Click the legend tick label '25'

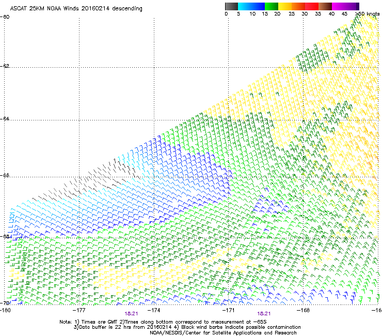292,14
